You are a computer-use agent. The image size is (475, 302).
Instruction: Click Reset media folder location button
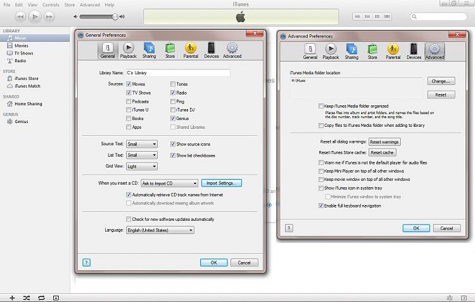coord(441,95)
